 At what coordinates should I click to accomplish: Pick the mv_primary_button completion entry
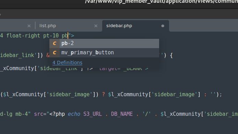coord(104,53)
